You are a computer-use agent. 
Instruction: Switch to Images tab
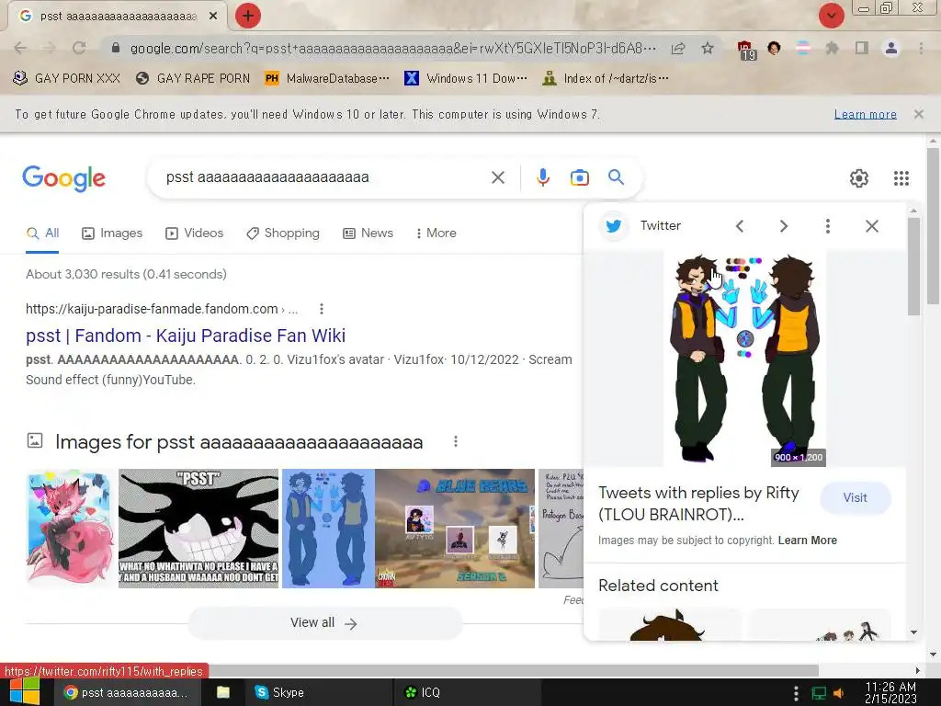[x=112, y=233]
